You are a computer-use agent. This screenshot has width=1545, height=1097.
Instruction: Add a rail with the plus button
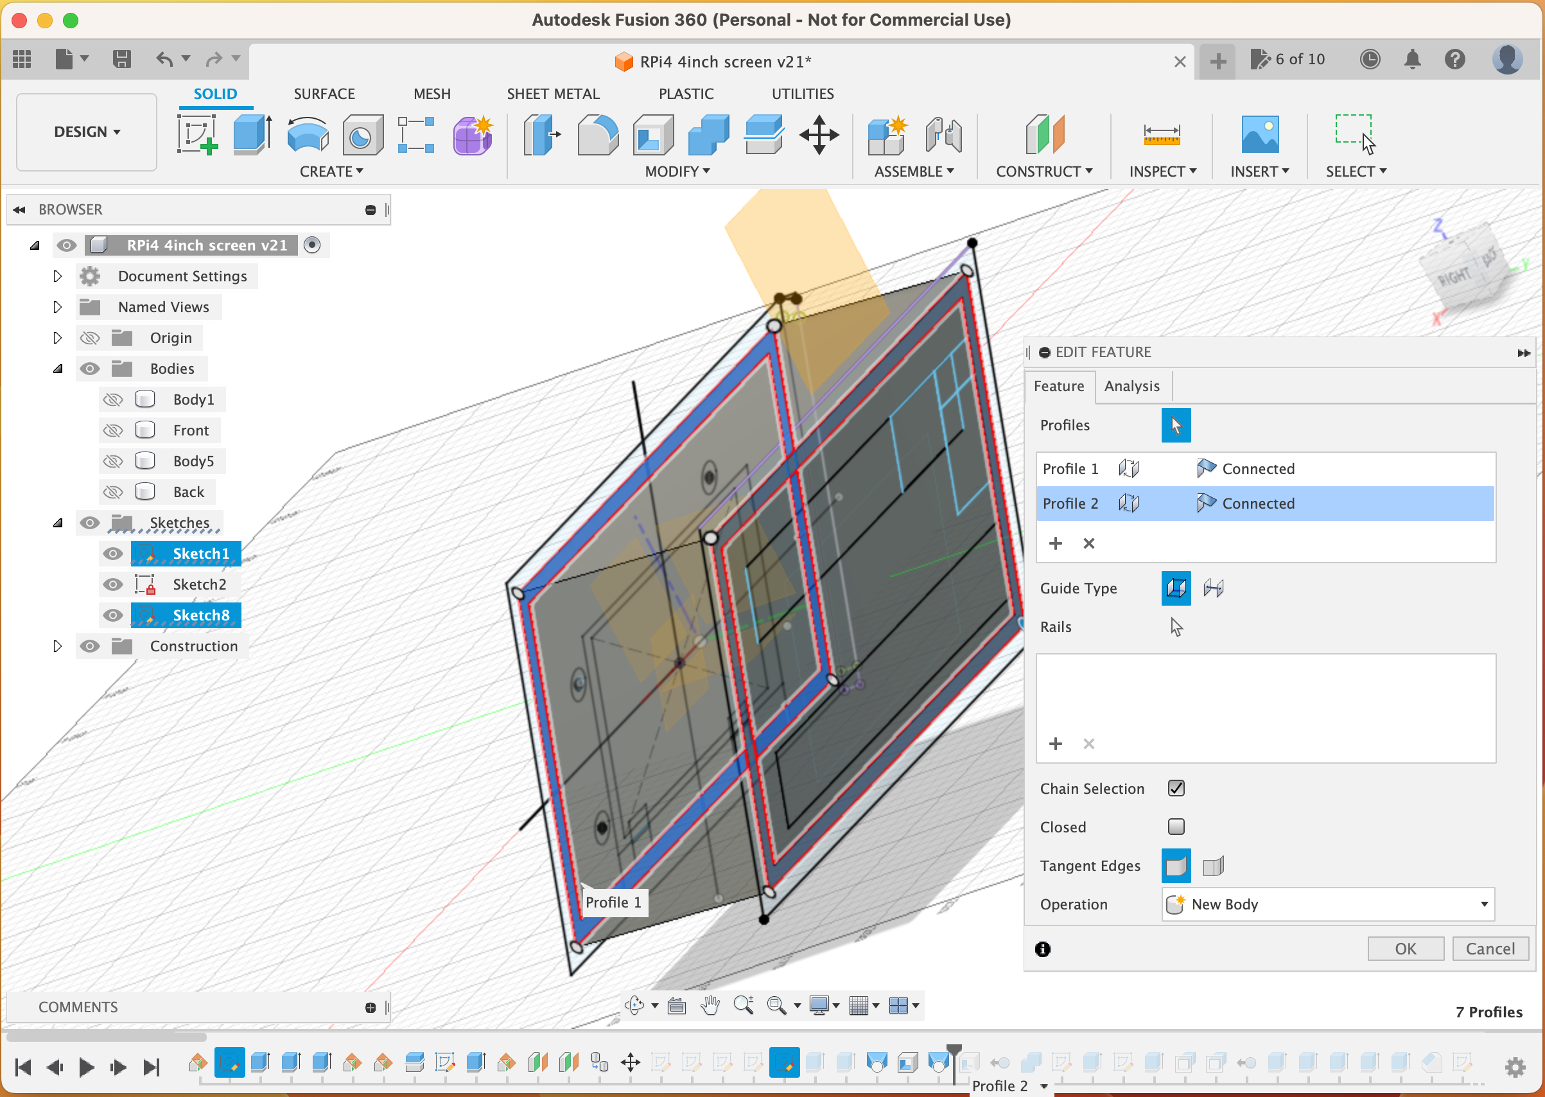(x=1056, y=744)
